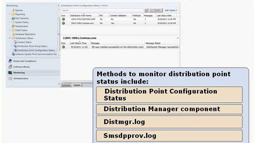Click green status icon for NYC-SVR1.Contoso.com row
Image resolution: width=255 pixels, height=143 pixels.
(x=63, y=23)
